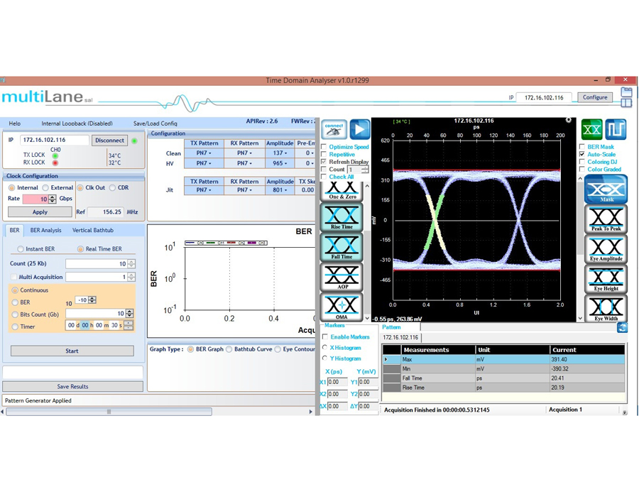
Task: Open the Clean RX Pattern PN7 dropdown
Action: [x=244, y=153]
